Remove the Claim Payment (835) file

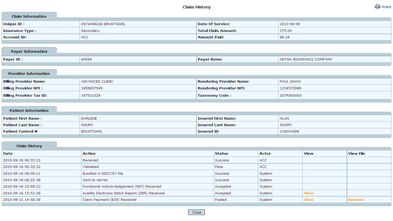(356, 200)
